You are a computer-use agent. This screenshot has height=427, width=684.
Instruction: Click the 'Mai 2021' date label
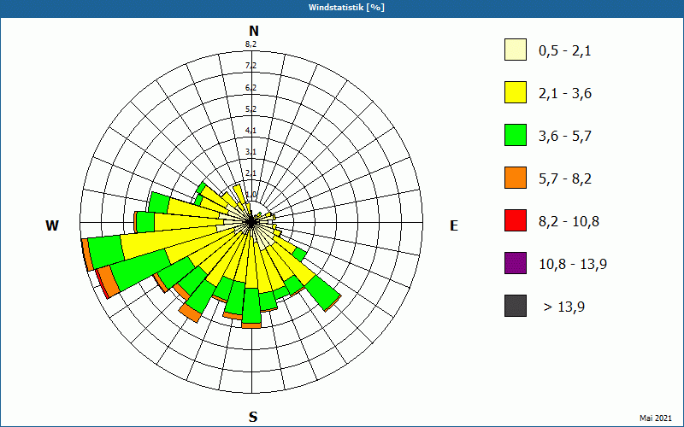[656, 418]
